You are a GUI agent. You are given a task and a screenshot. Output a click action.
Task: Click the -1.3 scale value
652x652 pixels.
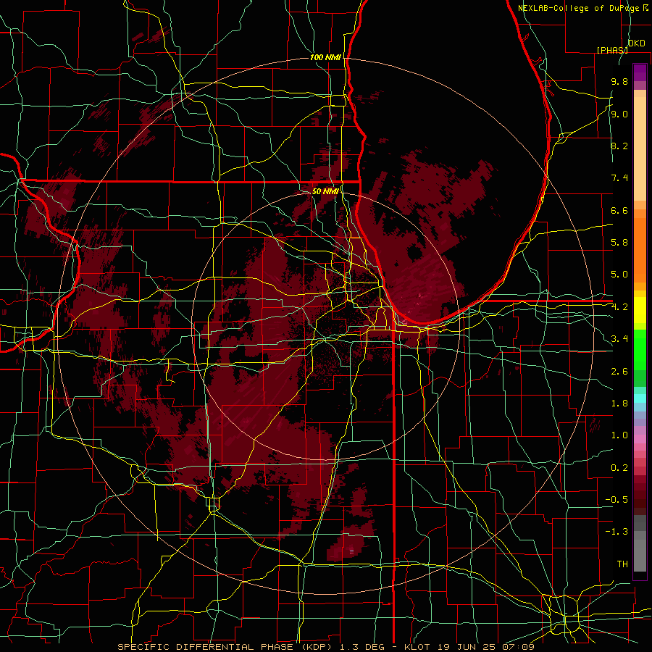[x=617, y=532]
